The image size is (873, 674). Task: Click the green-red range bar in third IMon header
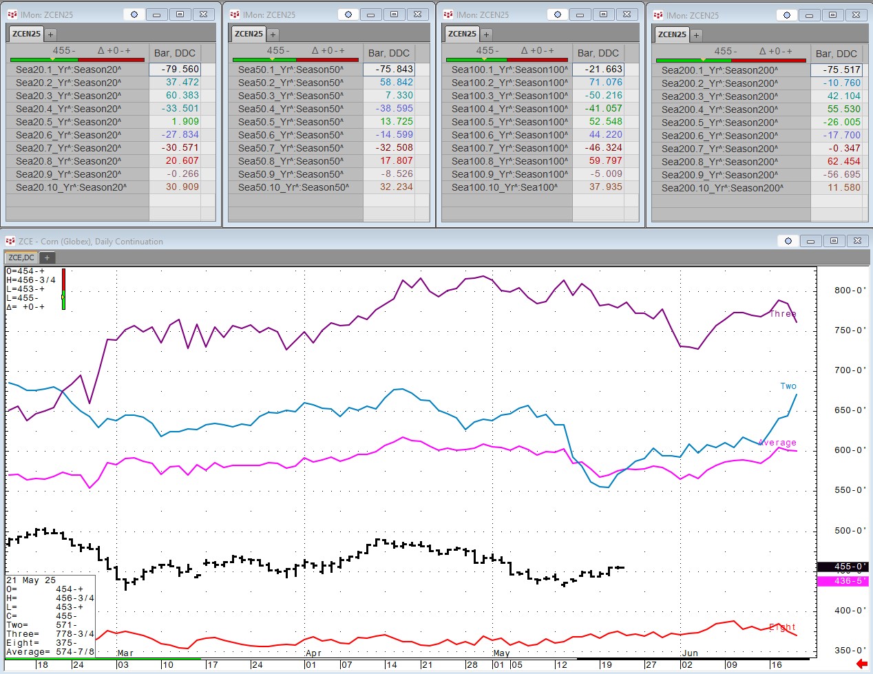pyautogui.click(x=508, y=60)
